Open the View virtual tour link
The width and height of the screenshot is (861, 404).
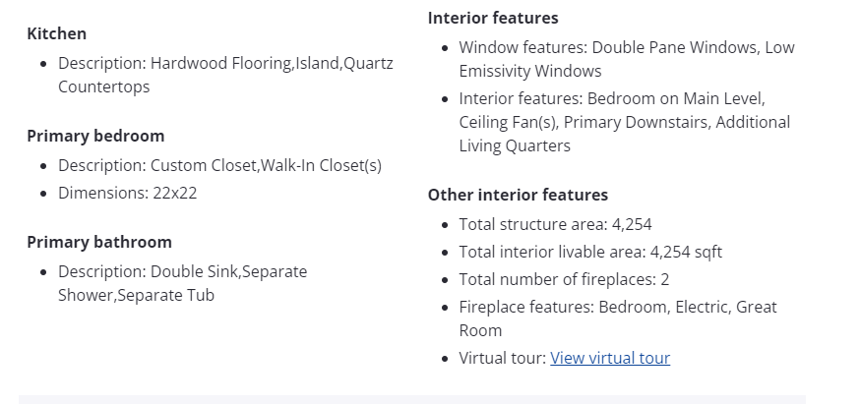[610, 358]
